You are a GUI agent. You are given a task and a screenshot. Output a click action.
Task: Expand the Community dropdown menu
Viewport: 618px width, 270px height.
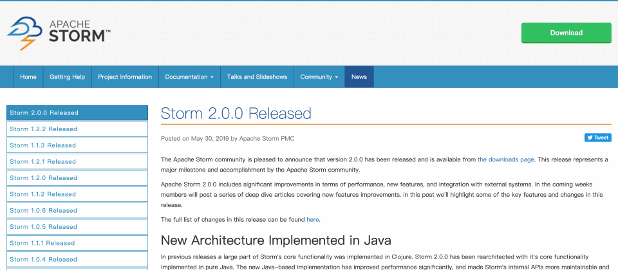click(319, 76)
